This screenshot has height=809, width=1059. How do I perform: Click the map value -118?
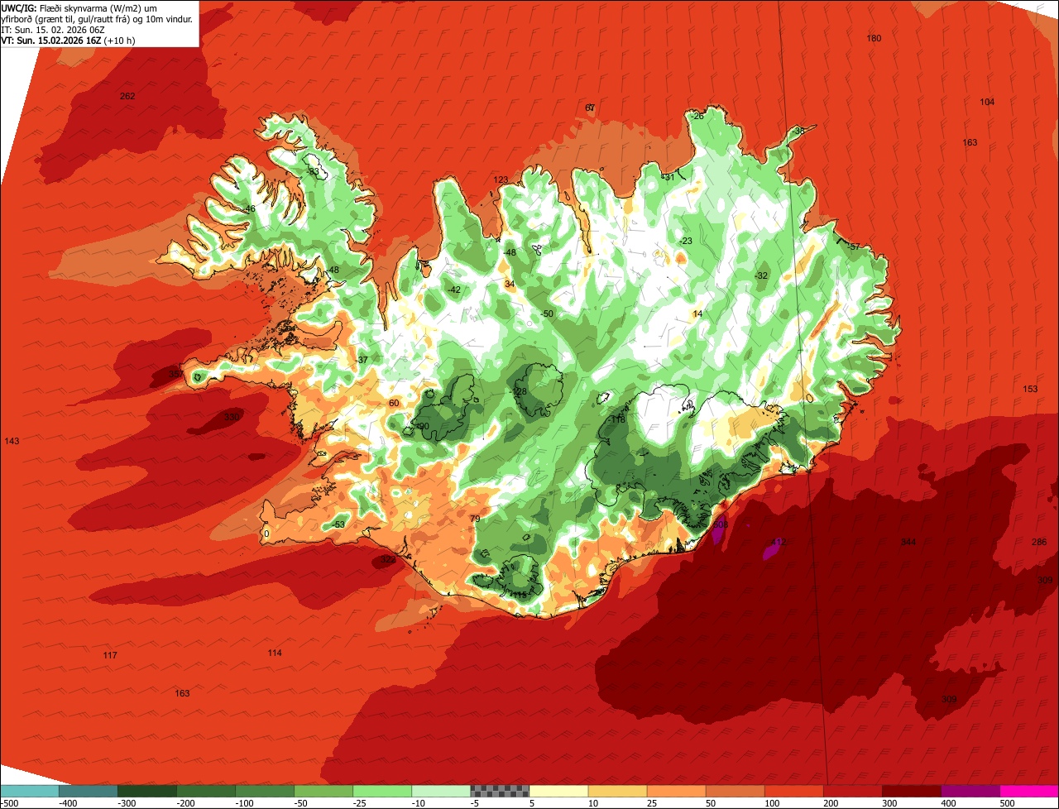pos(616,419)
